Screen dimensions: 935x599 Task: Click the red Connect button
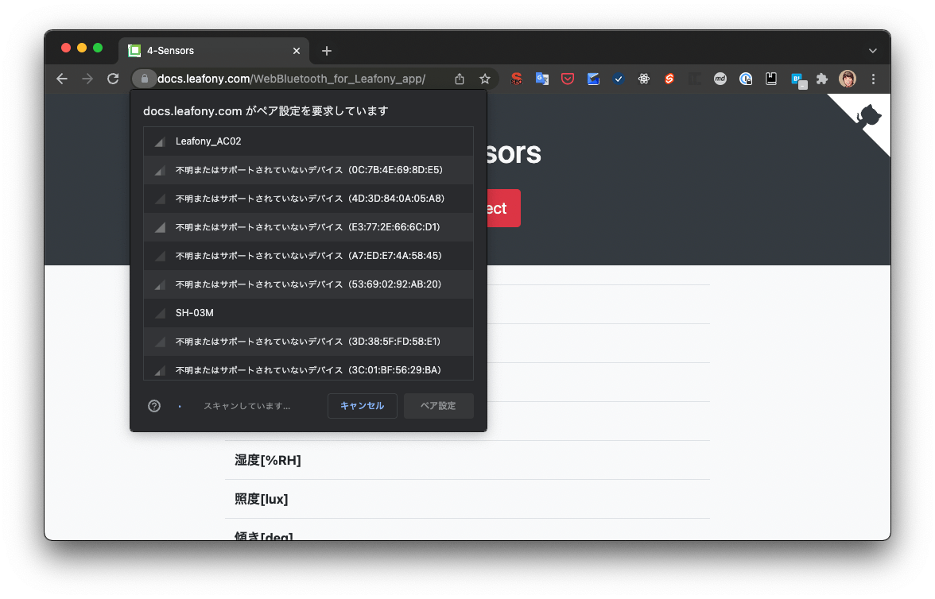tap(504, 208)
